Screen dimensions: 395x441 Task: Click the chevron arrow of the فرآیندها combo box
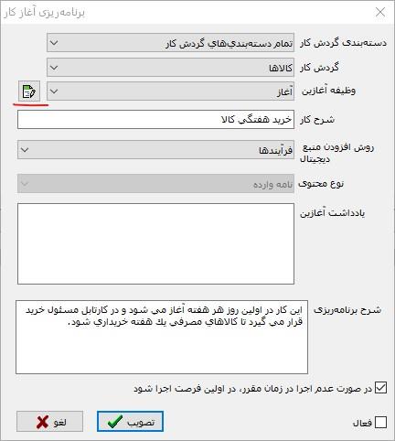click(25, 150)
